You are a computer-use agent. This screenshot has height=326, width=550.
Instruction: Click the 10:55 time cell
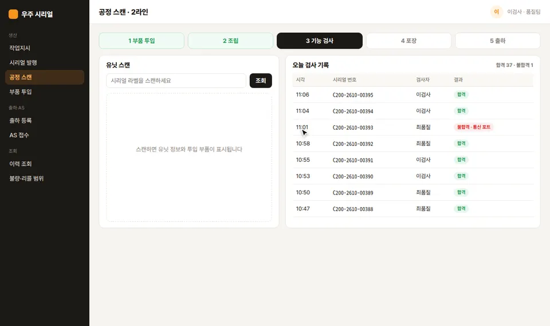click(302, 160)
